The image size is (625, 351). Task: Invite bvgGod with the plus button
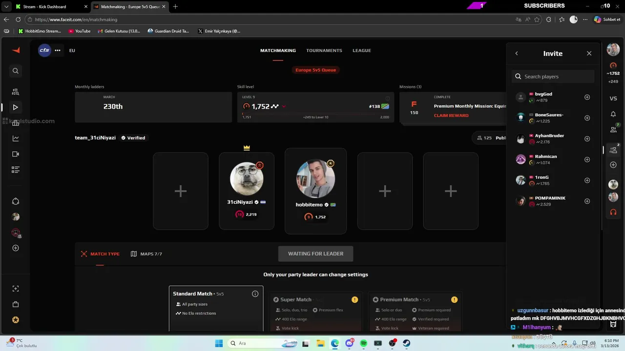[x=587, y=97]
